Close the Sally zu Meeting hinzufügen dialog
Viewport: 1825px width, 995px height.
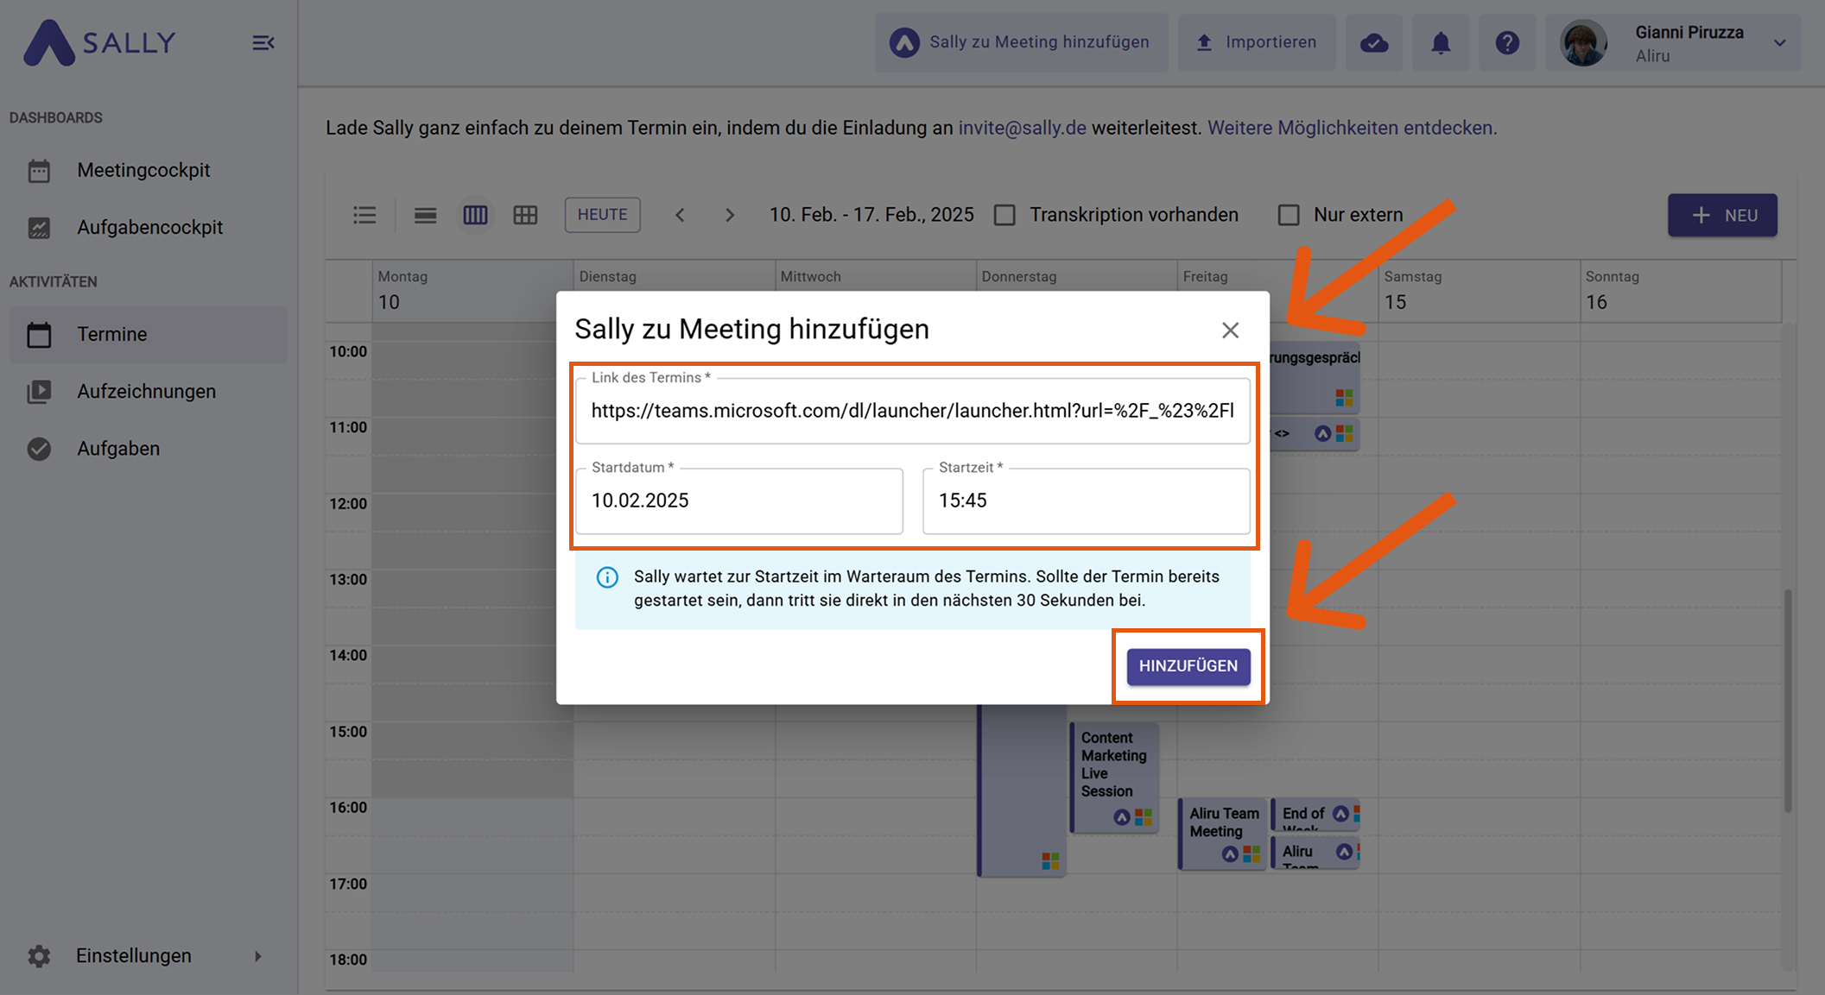click(1230, 330)
